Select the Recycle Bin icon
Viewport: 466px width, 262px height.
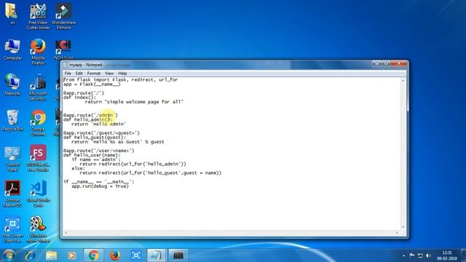(12, 120)
